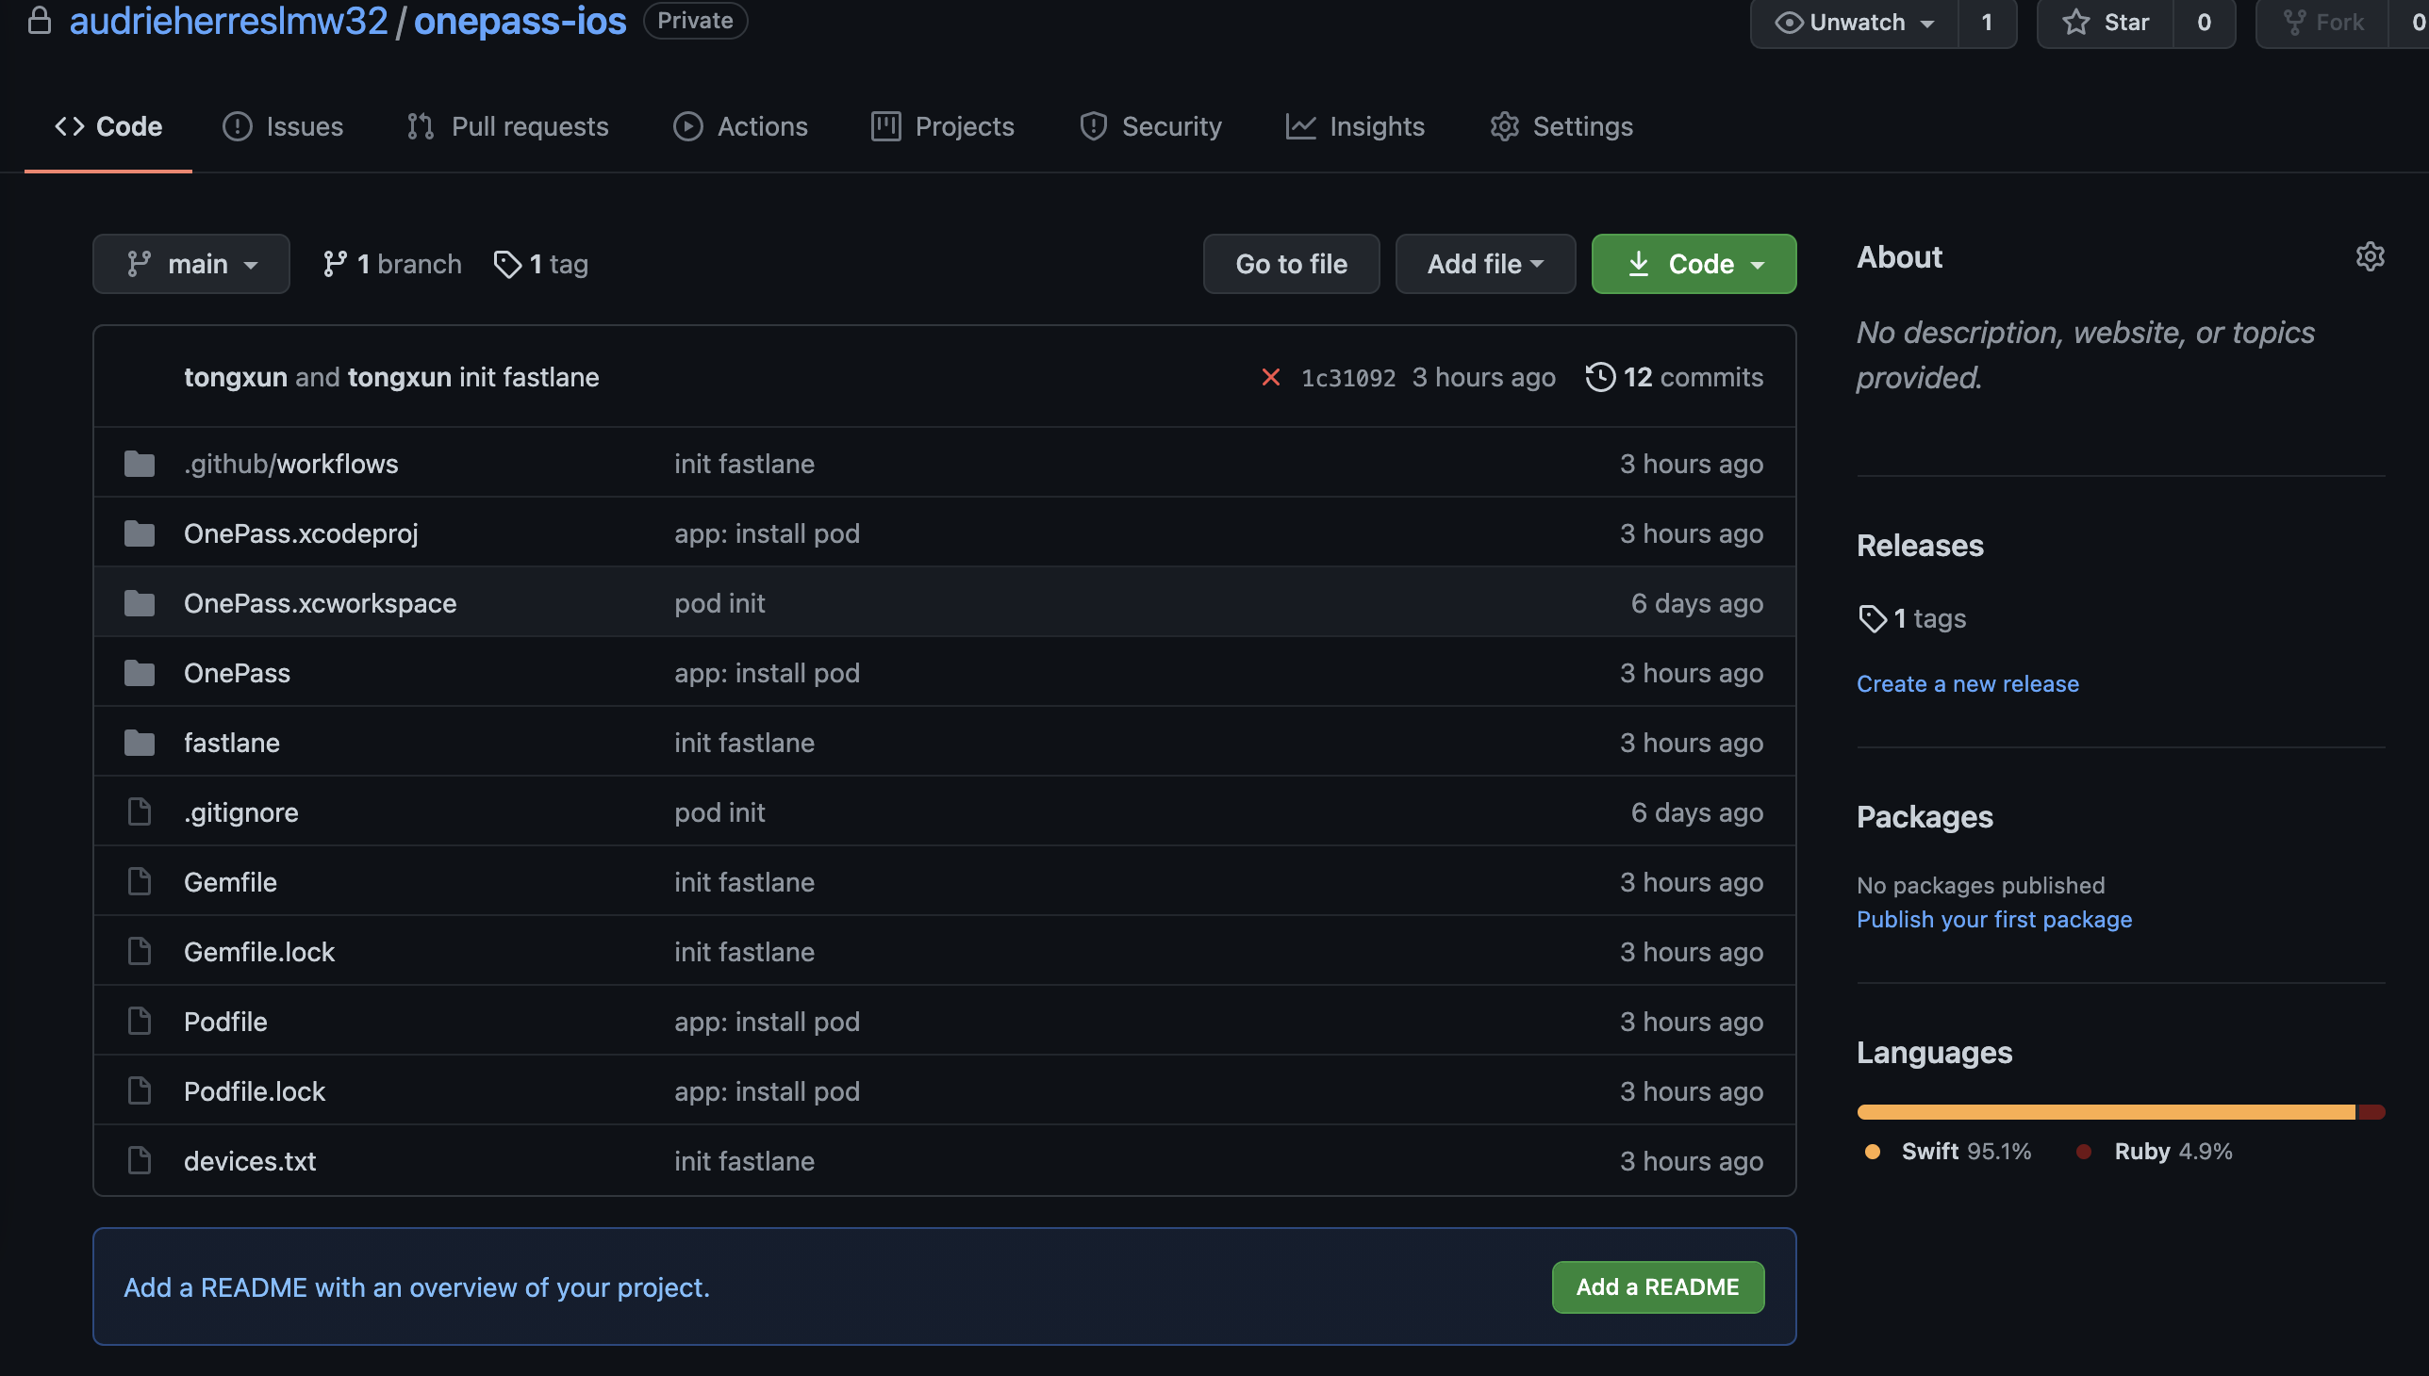Click the tag icon under Releases
Viewport: 2429px width, 1376px height.
coord(1872,619)
